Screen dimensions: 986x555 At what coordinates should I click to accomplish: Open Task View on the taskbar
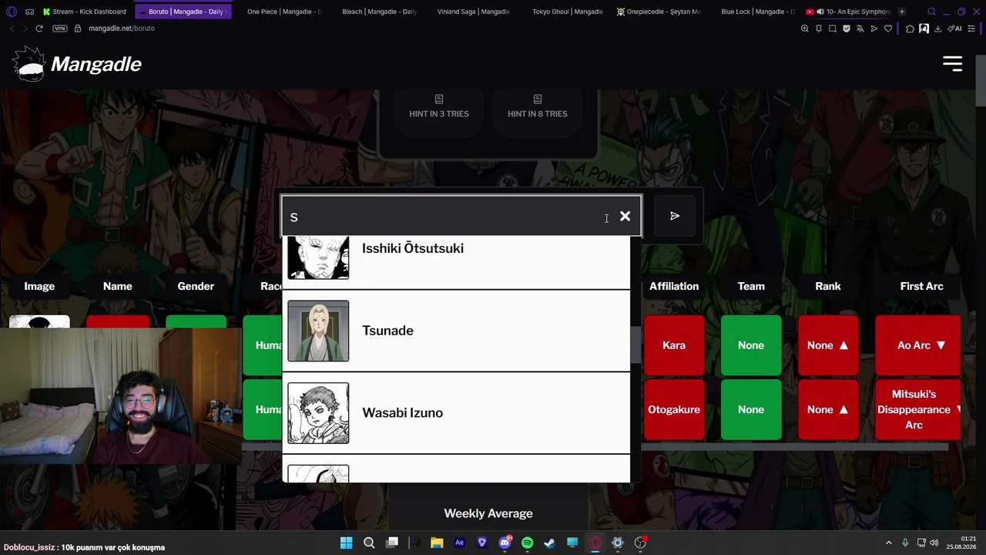pyautogui.click(x=391, y=543)
